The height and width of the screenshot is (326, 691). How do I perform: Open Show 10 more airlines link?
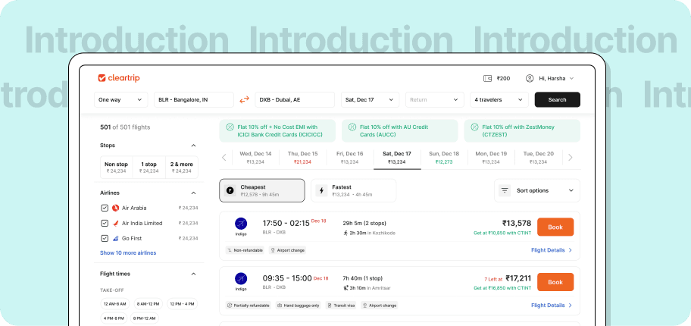pos(128,252)
